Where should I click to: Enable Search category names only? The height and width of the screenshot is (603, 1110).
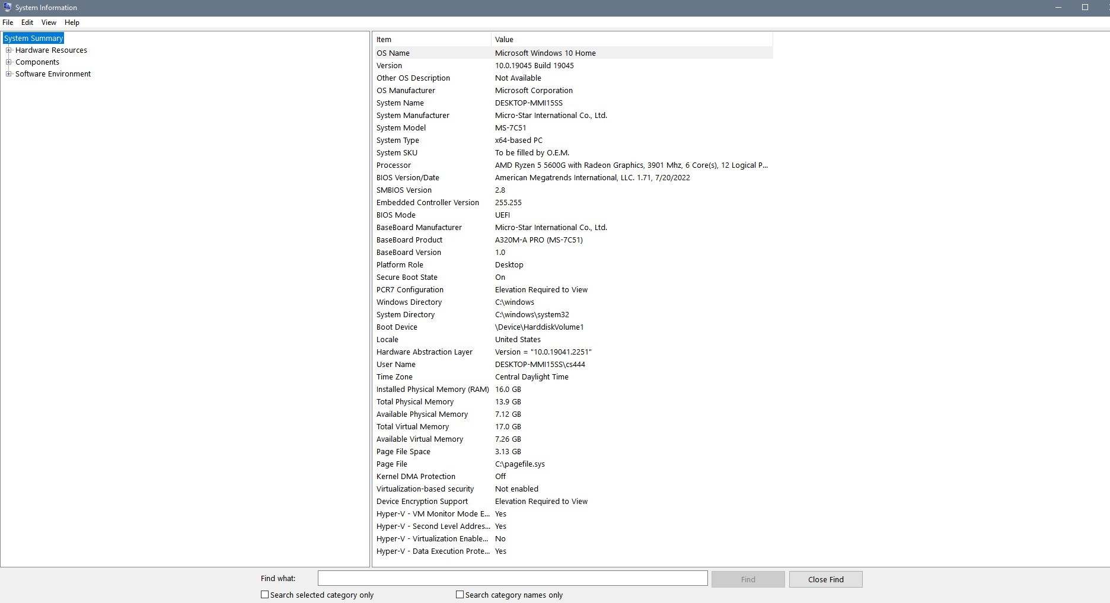[459, 594]
